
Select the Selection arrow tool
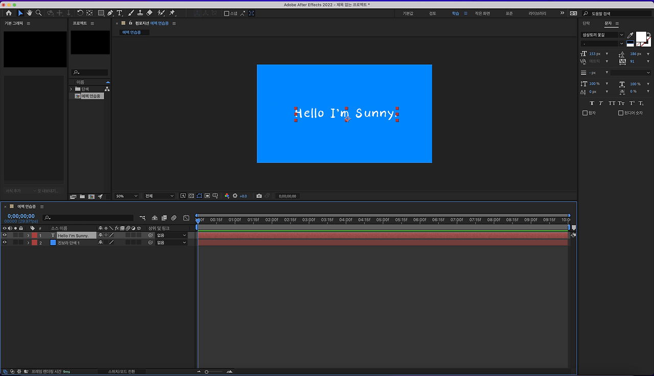[x=20, y=13]
